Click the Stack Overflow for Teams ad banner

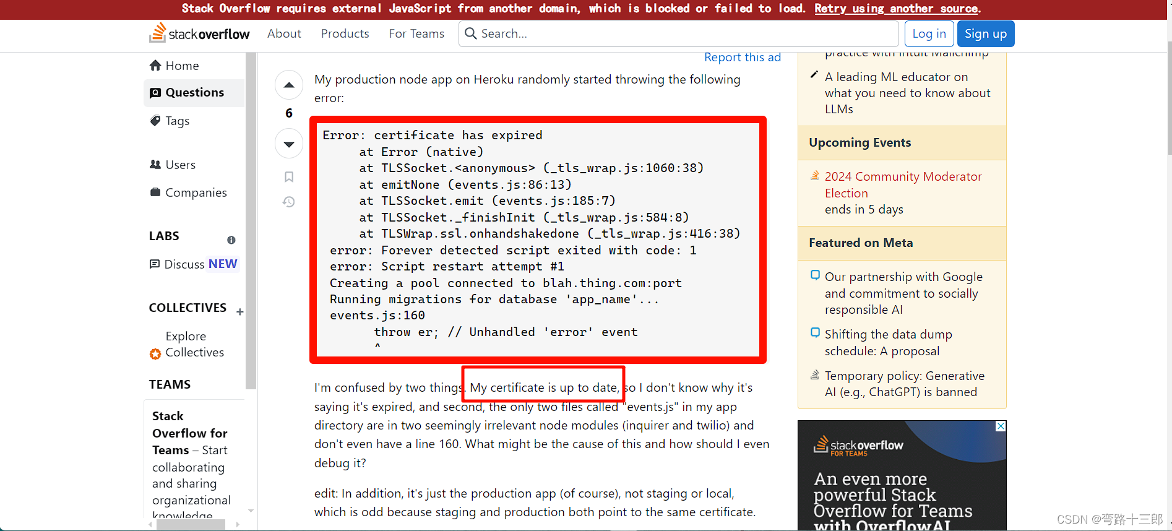(x=902, y=475)
